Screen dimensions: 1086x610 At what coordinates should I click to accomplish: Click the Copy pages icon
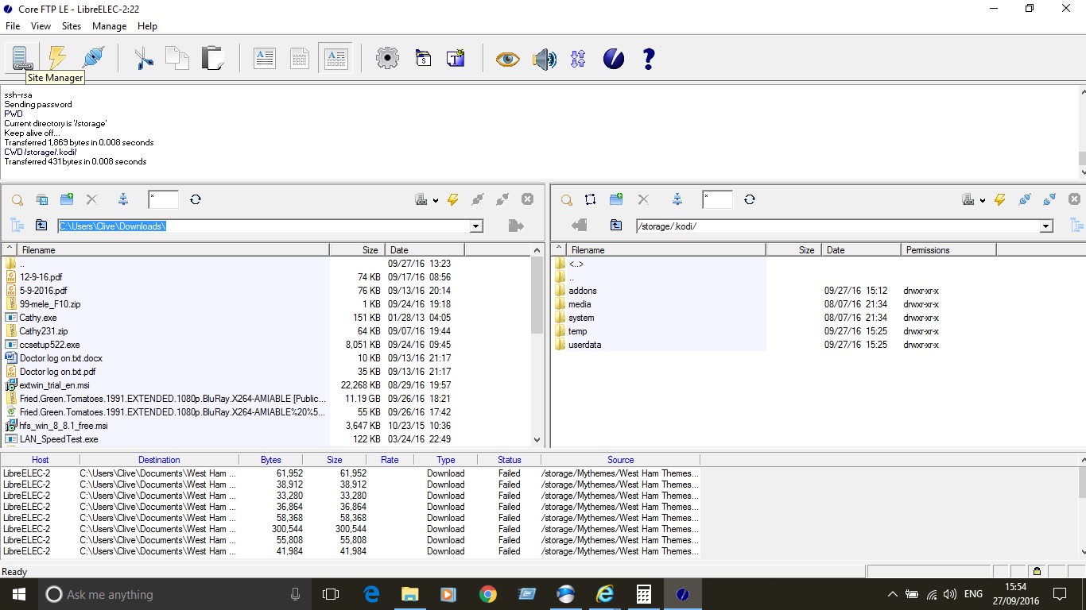[177, 58]
